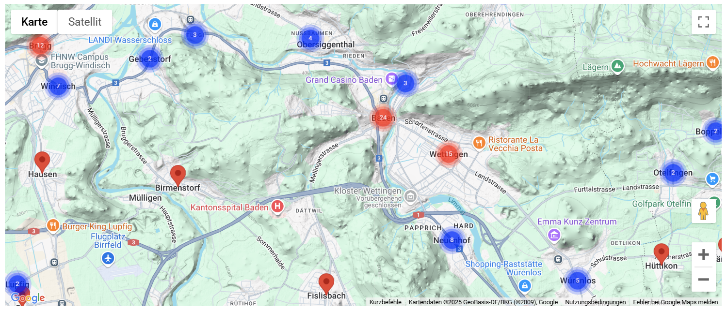Toggle fullscreen map view
The width and height of the screenshot is (727, 311).
704,22
